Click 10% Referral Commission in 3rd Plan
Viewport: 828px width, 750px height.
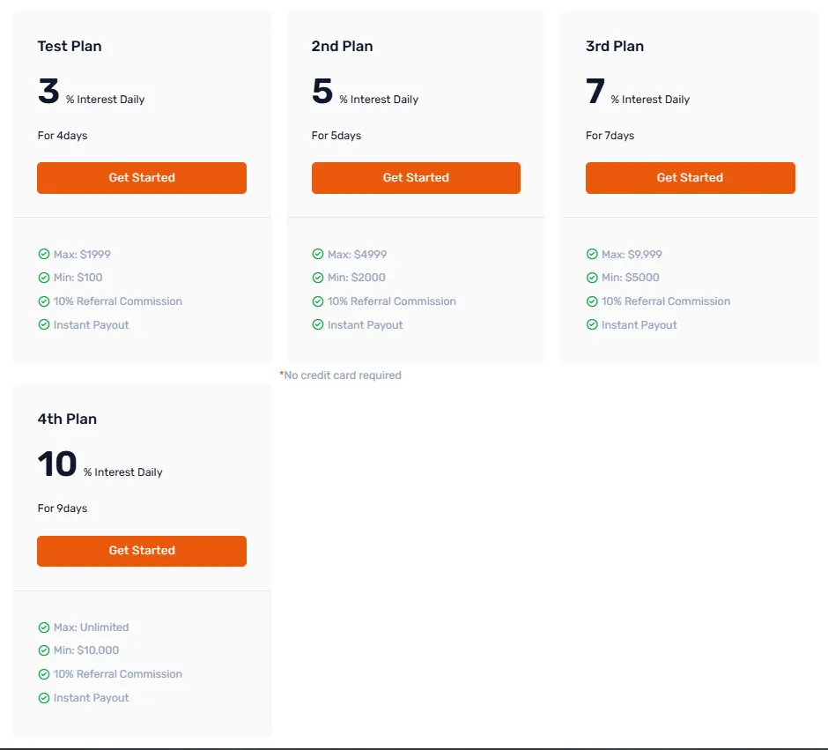(x=666, y=301)
